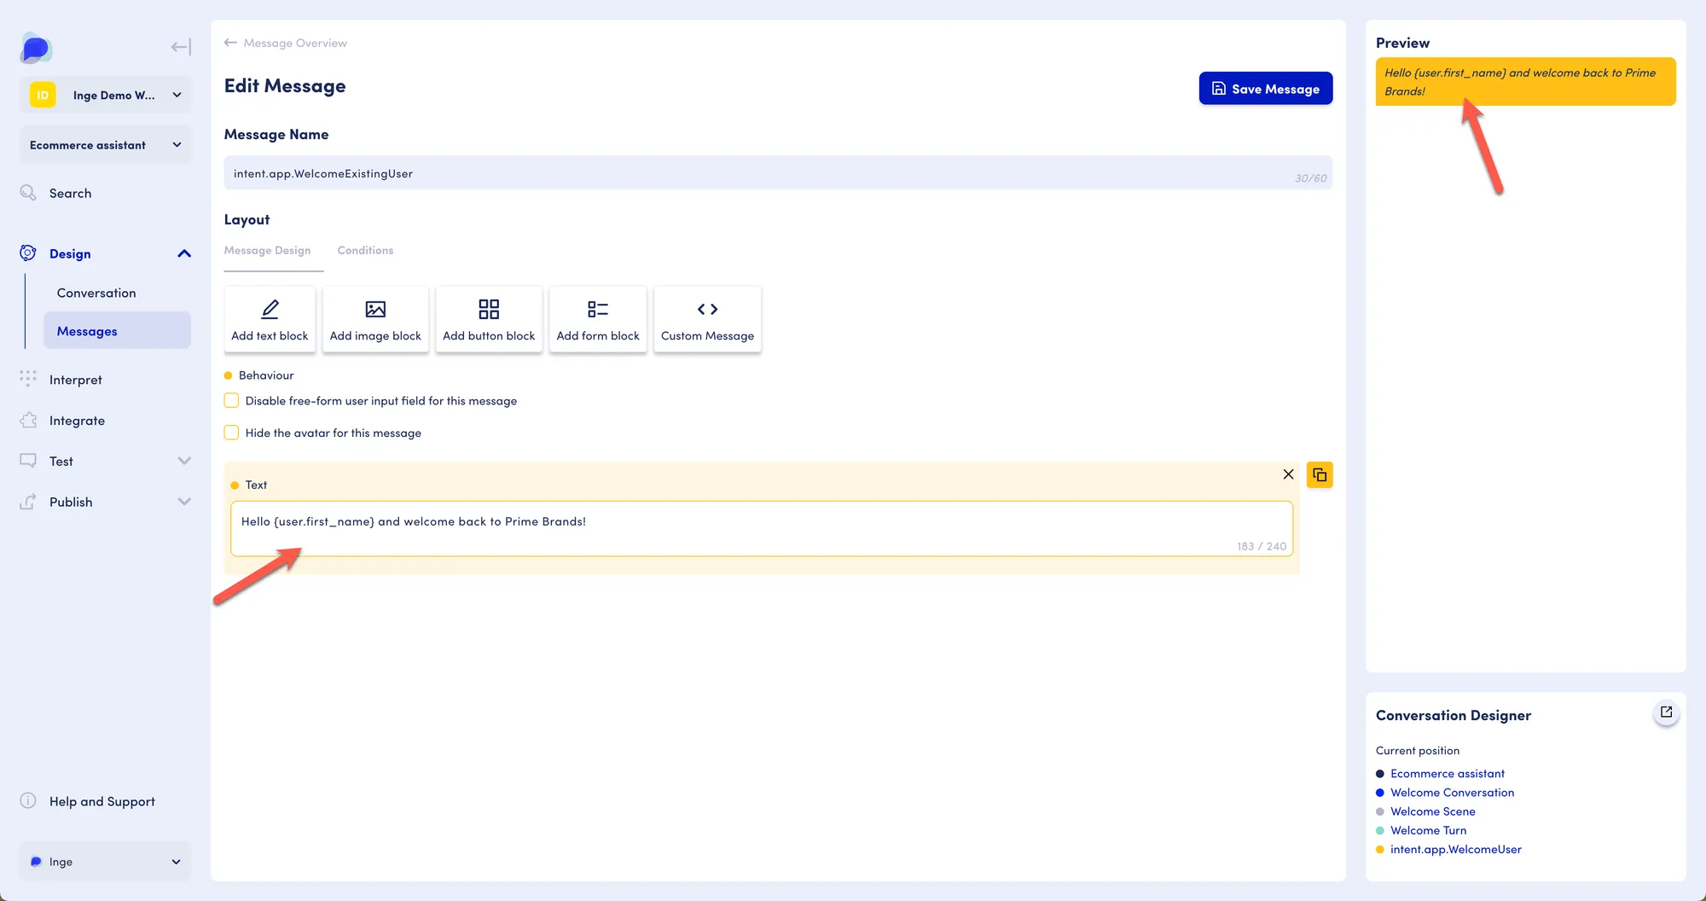Click the Publish share icon
1706x901 pixels.
pos(28,502)
